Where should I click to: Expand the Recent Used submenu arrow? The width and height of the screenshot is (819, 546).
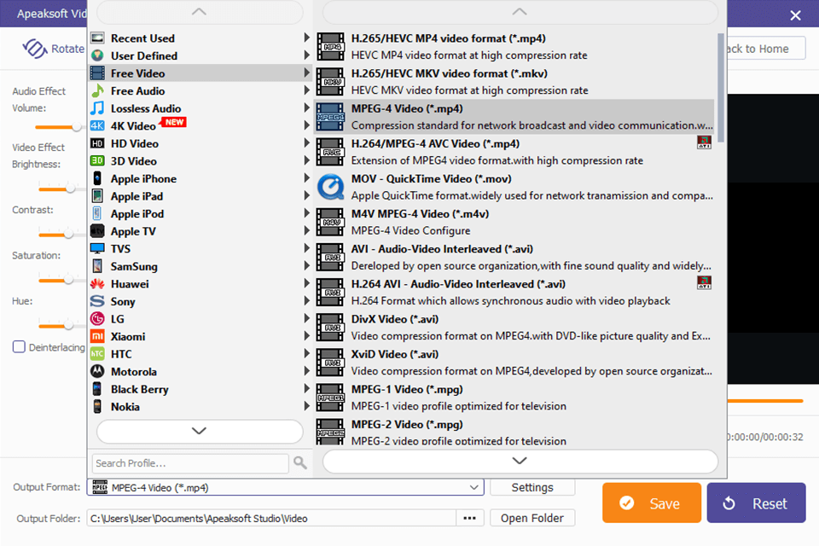coord(306,38)
